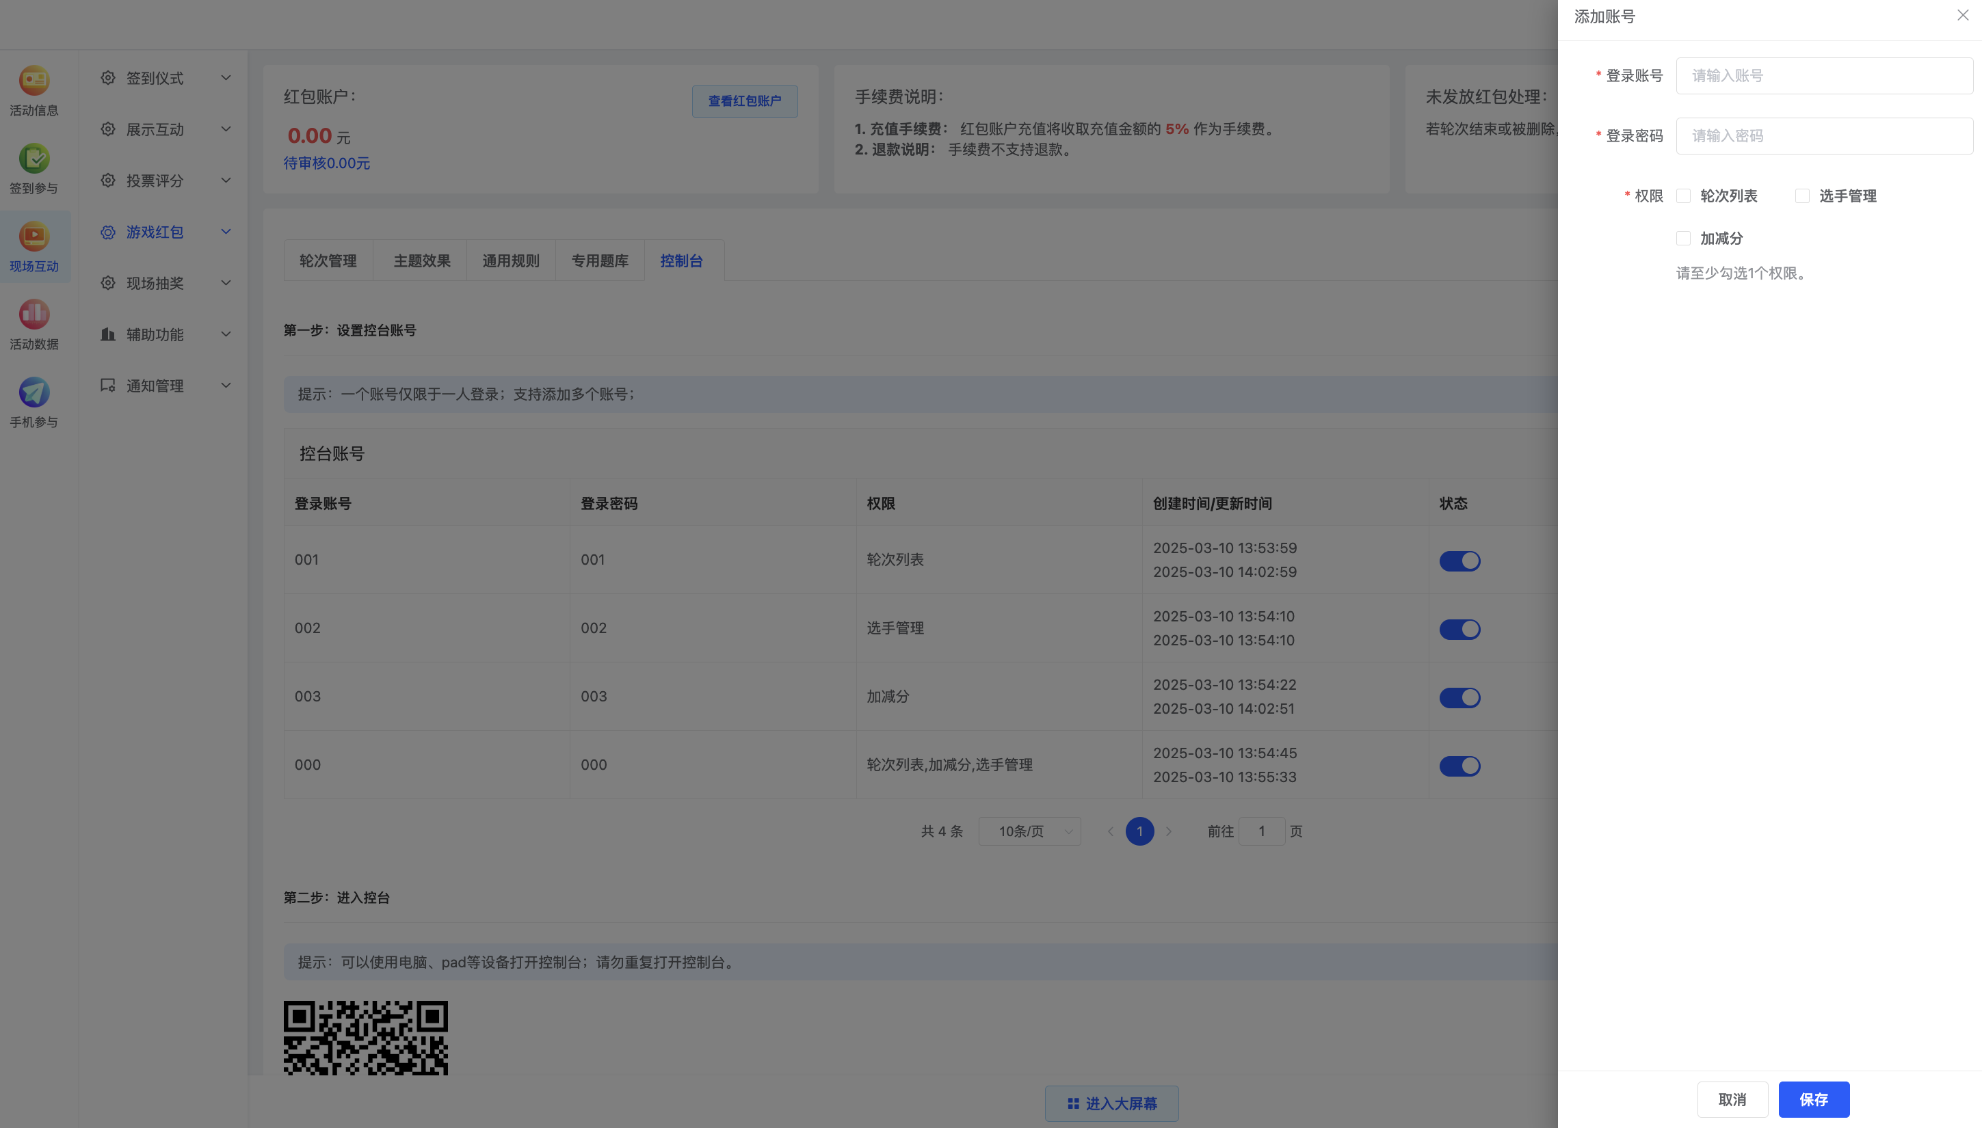1982x1128 pixels.
Task: Check the 选手管理 permission
Action: (1801, 196)
